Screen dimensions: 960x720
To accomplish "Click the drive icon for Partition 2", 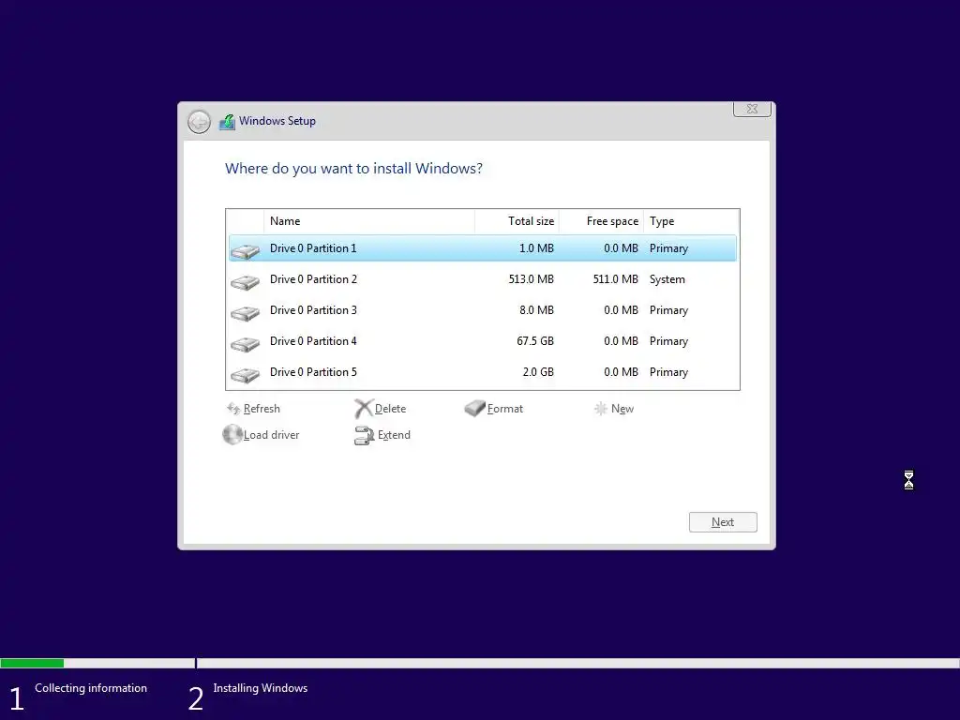I will tap(245, 281).
